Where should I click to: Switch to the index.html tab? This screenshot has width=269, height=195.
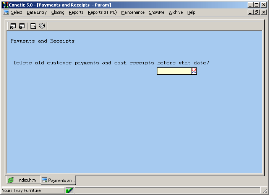[23, 180]
